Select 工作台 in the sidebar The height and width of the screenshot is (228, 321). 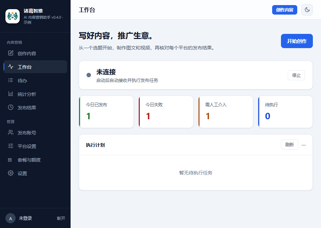(x=35, y=67)
